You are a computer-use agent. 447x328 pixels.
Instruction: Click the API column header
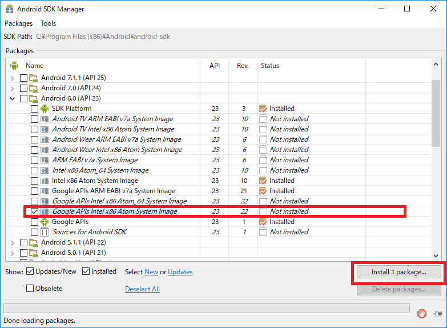point(215,66)
